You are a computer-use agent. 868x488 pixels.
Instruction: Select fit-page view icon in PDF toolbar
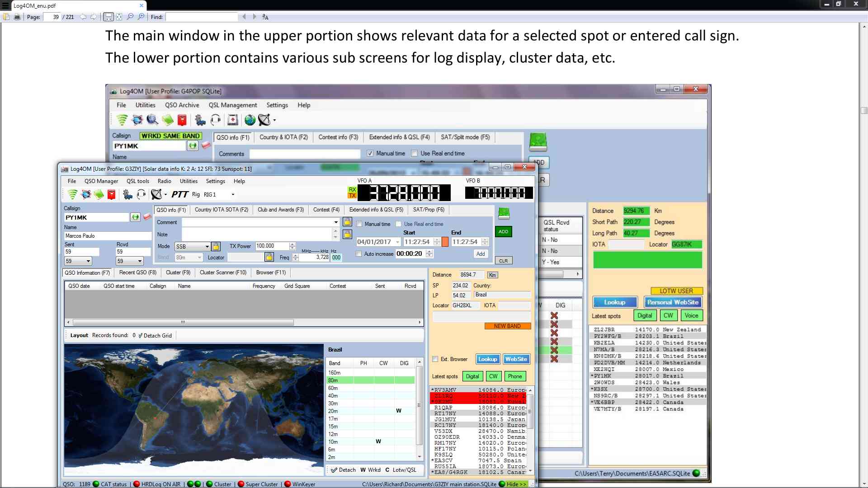(x=119, y=17)
